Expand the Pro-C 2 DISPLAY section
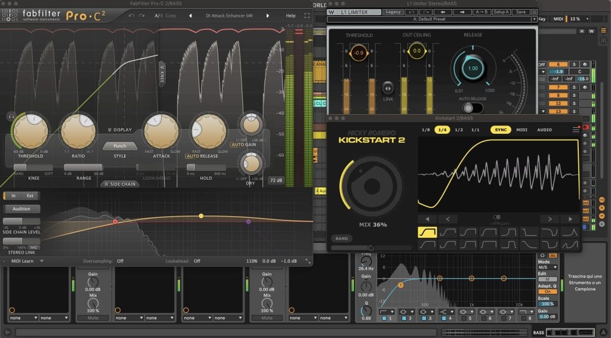Image resolution: width=611 pixels, height=338 pixels. pos(119,130)
